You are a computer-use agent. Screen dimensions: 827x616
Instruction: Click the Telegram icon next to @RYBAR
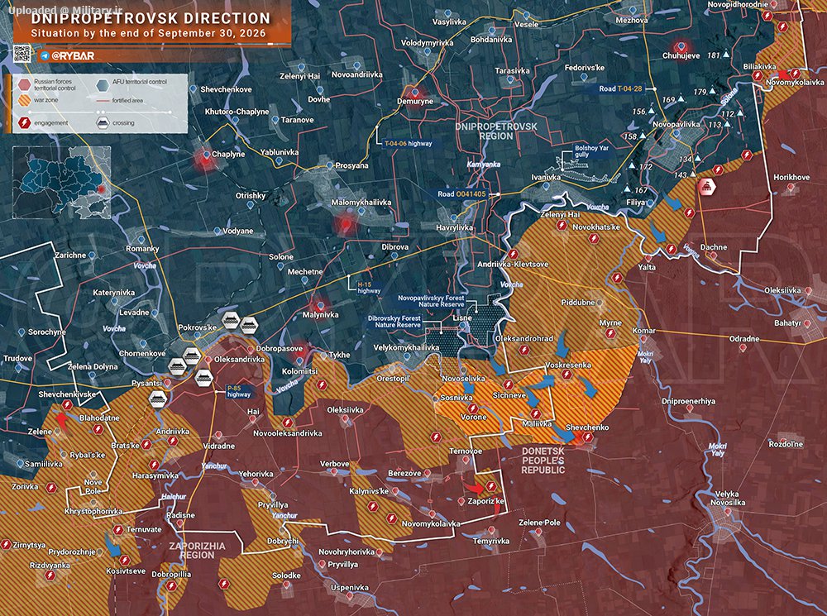click(45, 56)
